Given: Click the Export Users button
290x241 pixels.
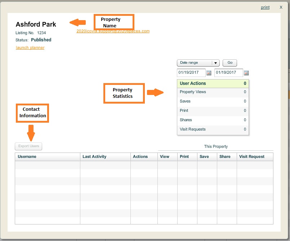Looking at the screenshot, I should pos(28,146).
